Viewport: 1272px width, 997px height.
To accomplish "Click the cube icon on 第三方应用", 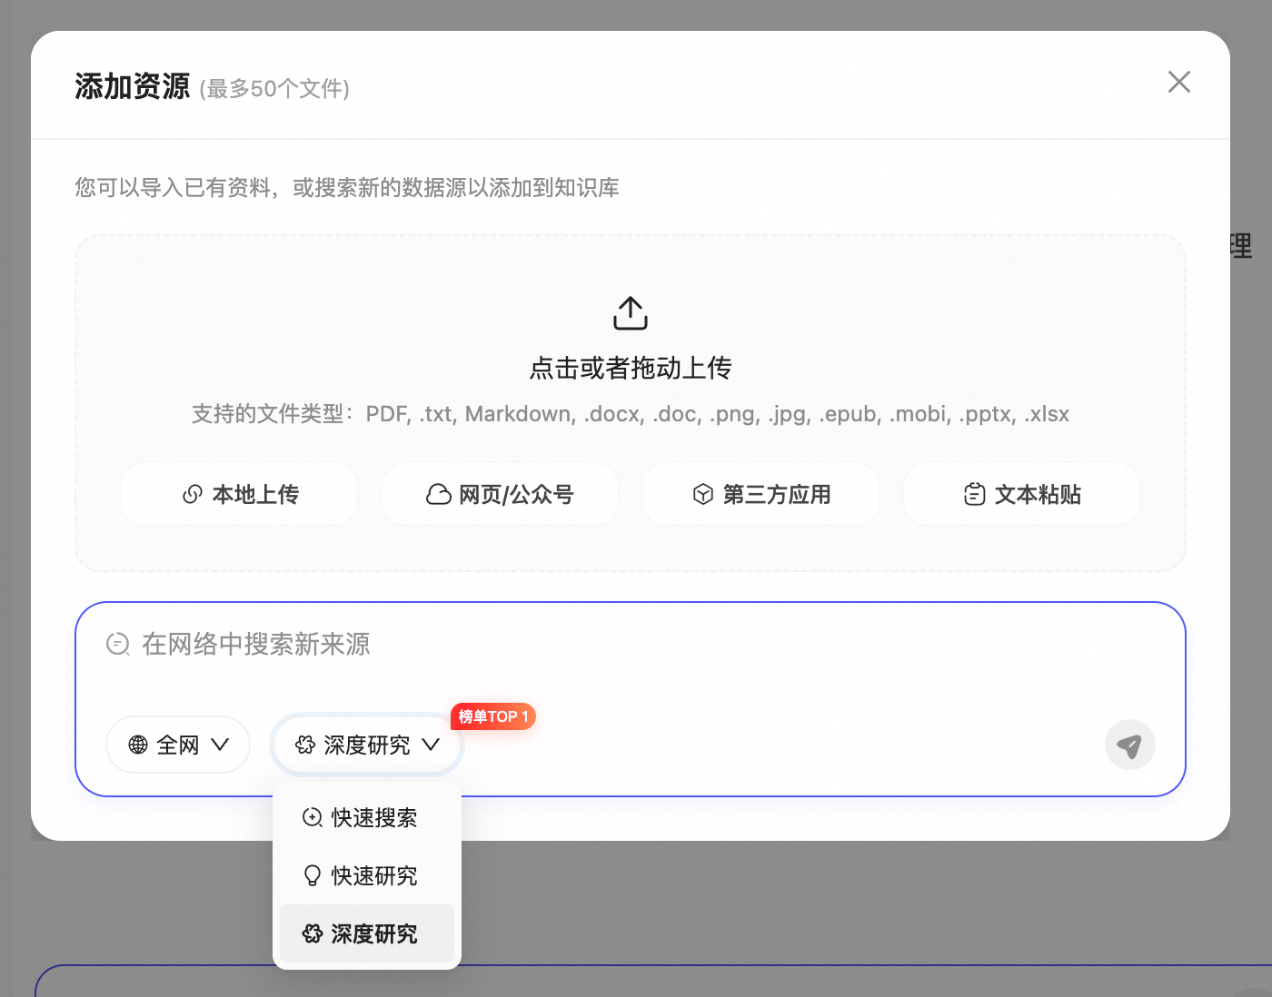I will (x=703, y=494).
